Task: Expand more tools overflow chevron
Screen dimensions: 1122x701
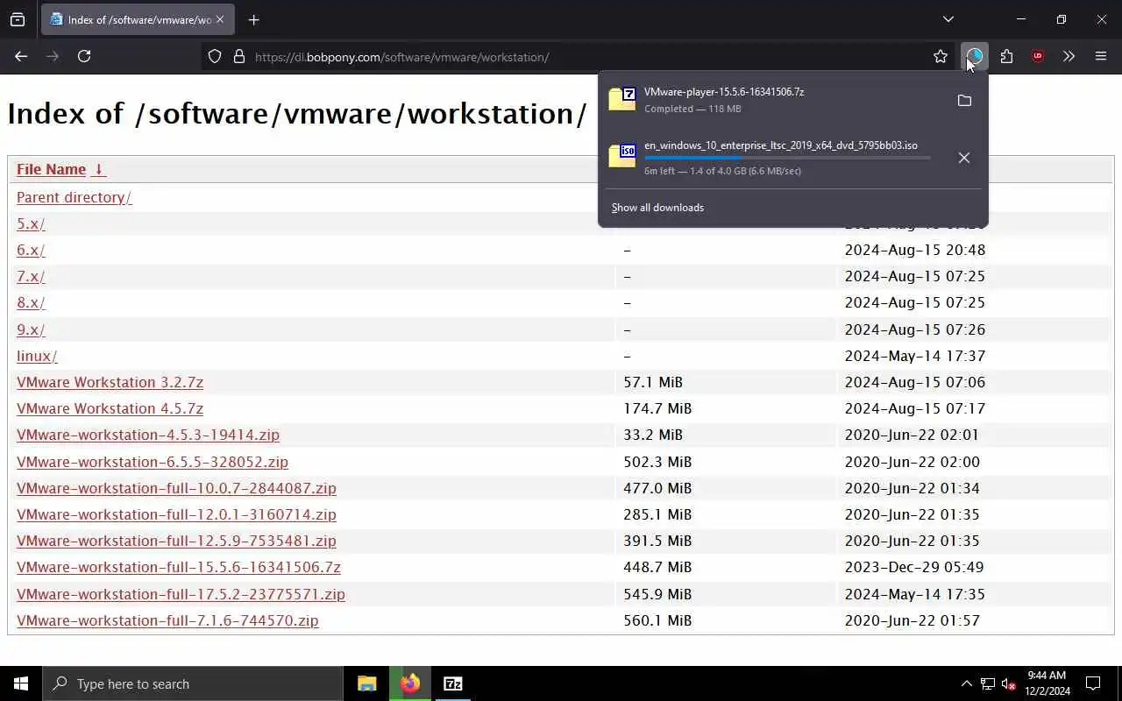Action: pyautogui.click(x=1069, y=56)
